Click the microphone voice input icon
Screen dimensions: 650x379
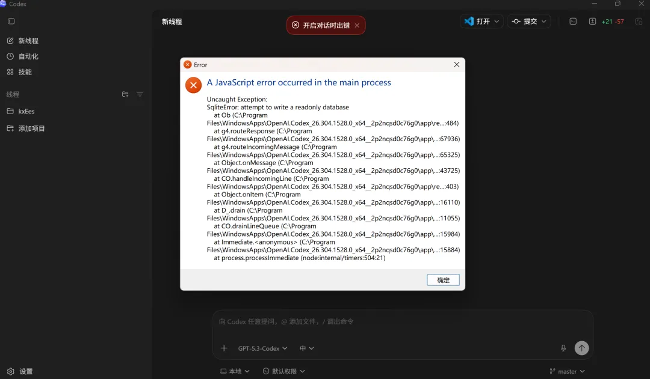[563, 348]
